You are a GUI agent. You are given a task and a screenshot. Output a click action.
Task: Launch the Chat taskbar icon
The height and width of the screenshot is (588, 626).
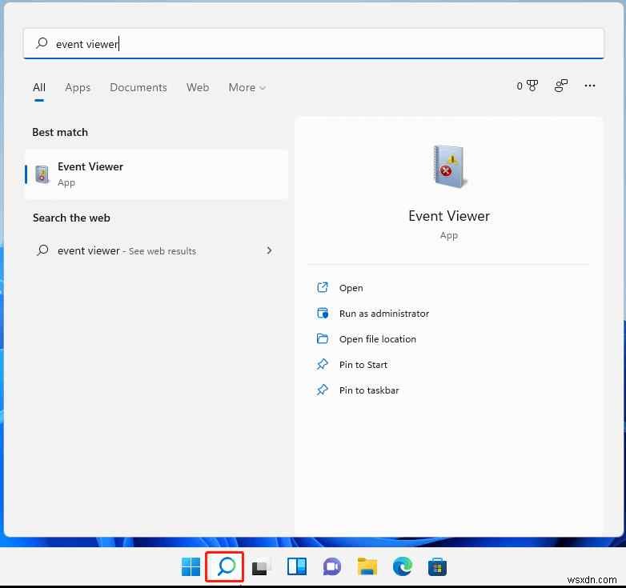[x=331, y=567]
